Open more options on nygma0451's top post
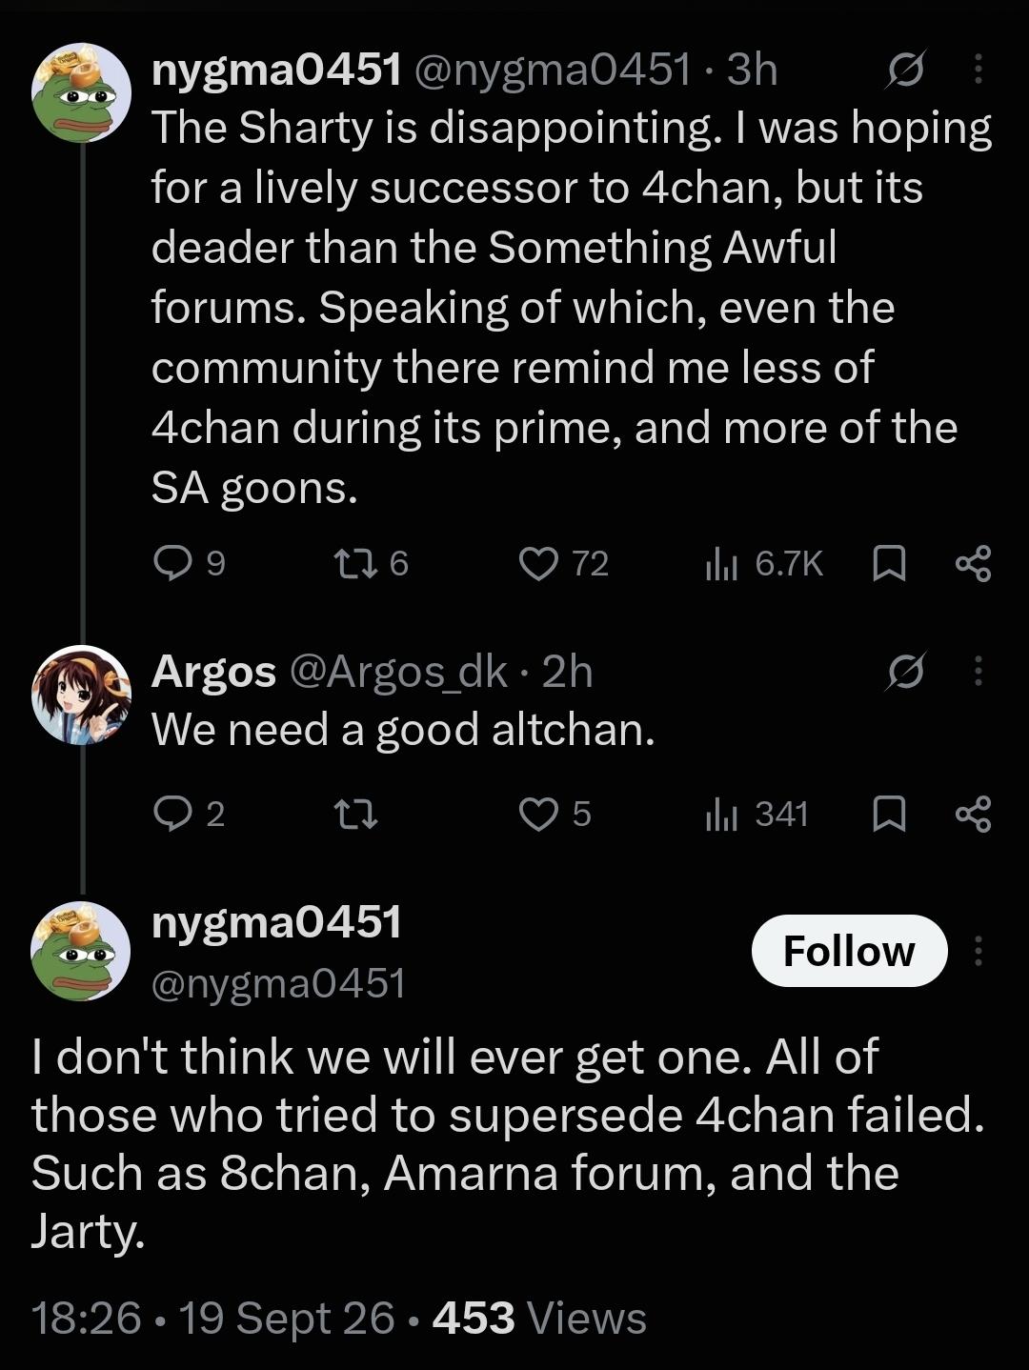Image resolution: width=1029 pixels, height=1370 pixels. pos(978,70)
